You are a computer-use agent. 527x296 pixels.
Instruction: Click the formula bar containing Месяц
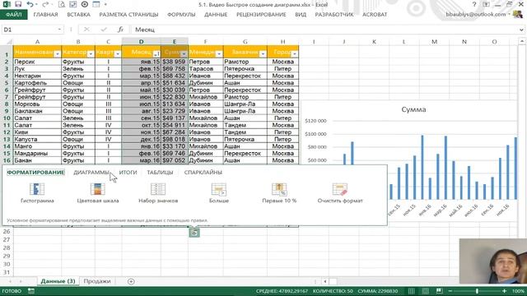[324, 30]
